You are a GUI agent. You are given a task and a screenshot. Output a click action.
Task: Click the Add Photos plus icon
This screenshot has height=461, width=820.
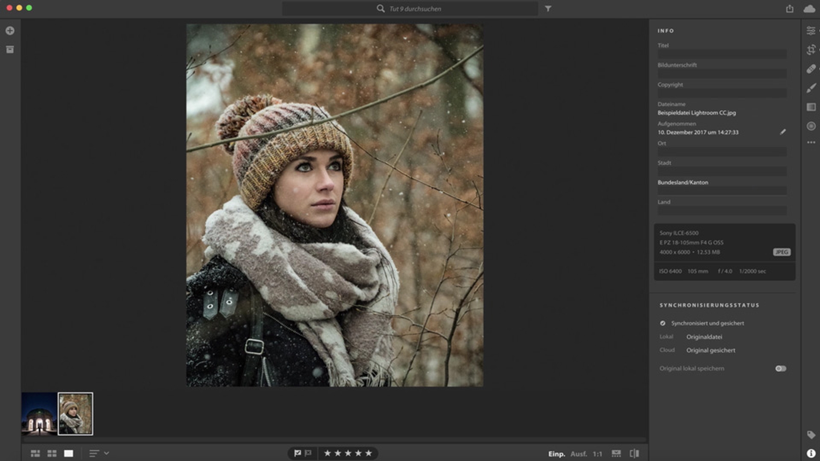(10, 31)
